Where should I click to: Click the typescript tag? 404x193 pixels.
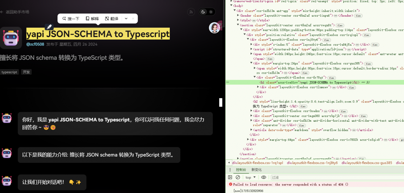point(9,72)
